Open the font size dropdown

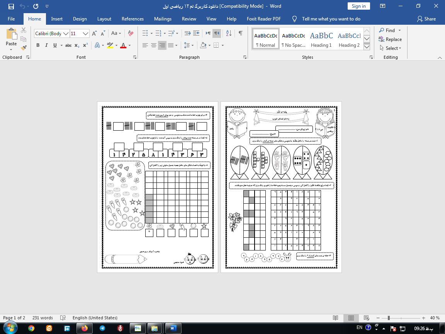click(x=86, y=34)
